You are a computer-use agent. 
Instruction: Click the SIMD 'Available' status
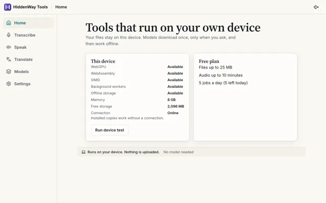(175, 80)
